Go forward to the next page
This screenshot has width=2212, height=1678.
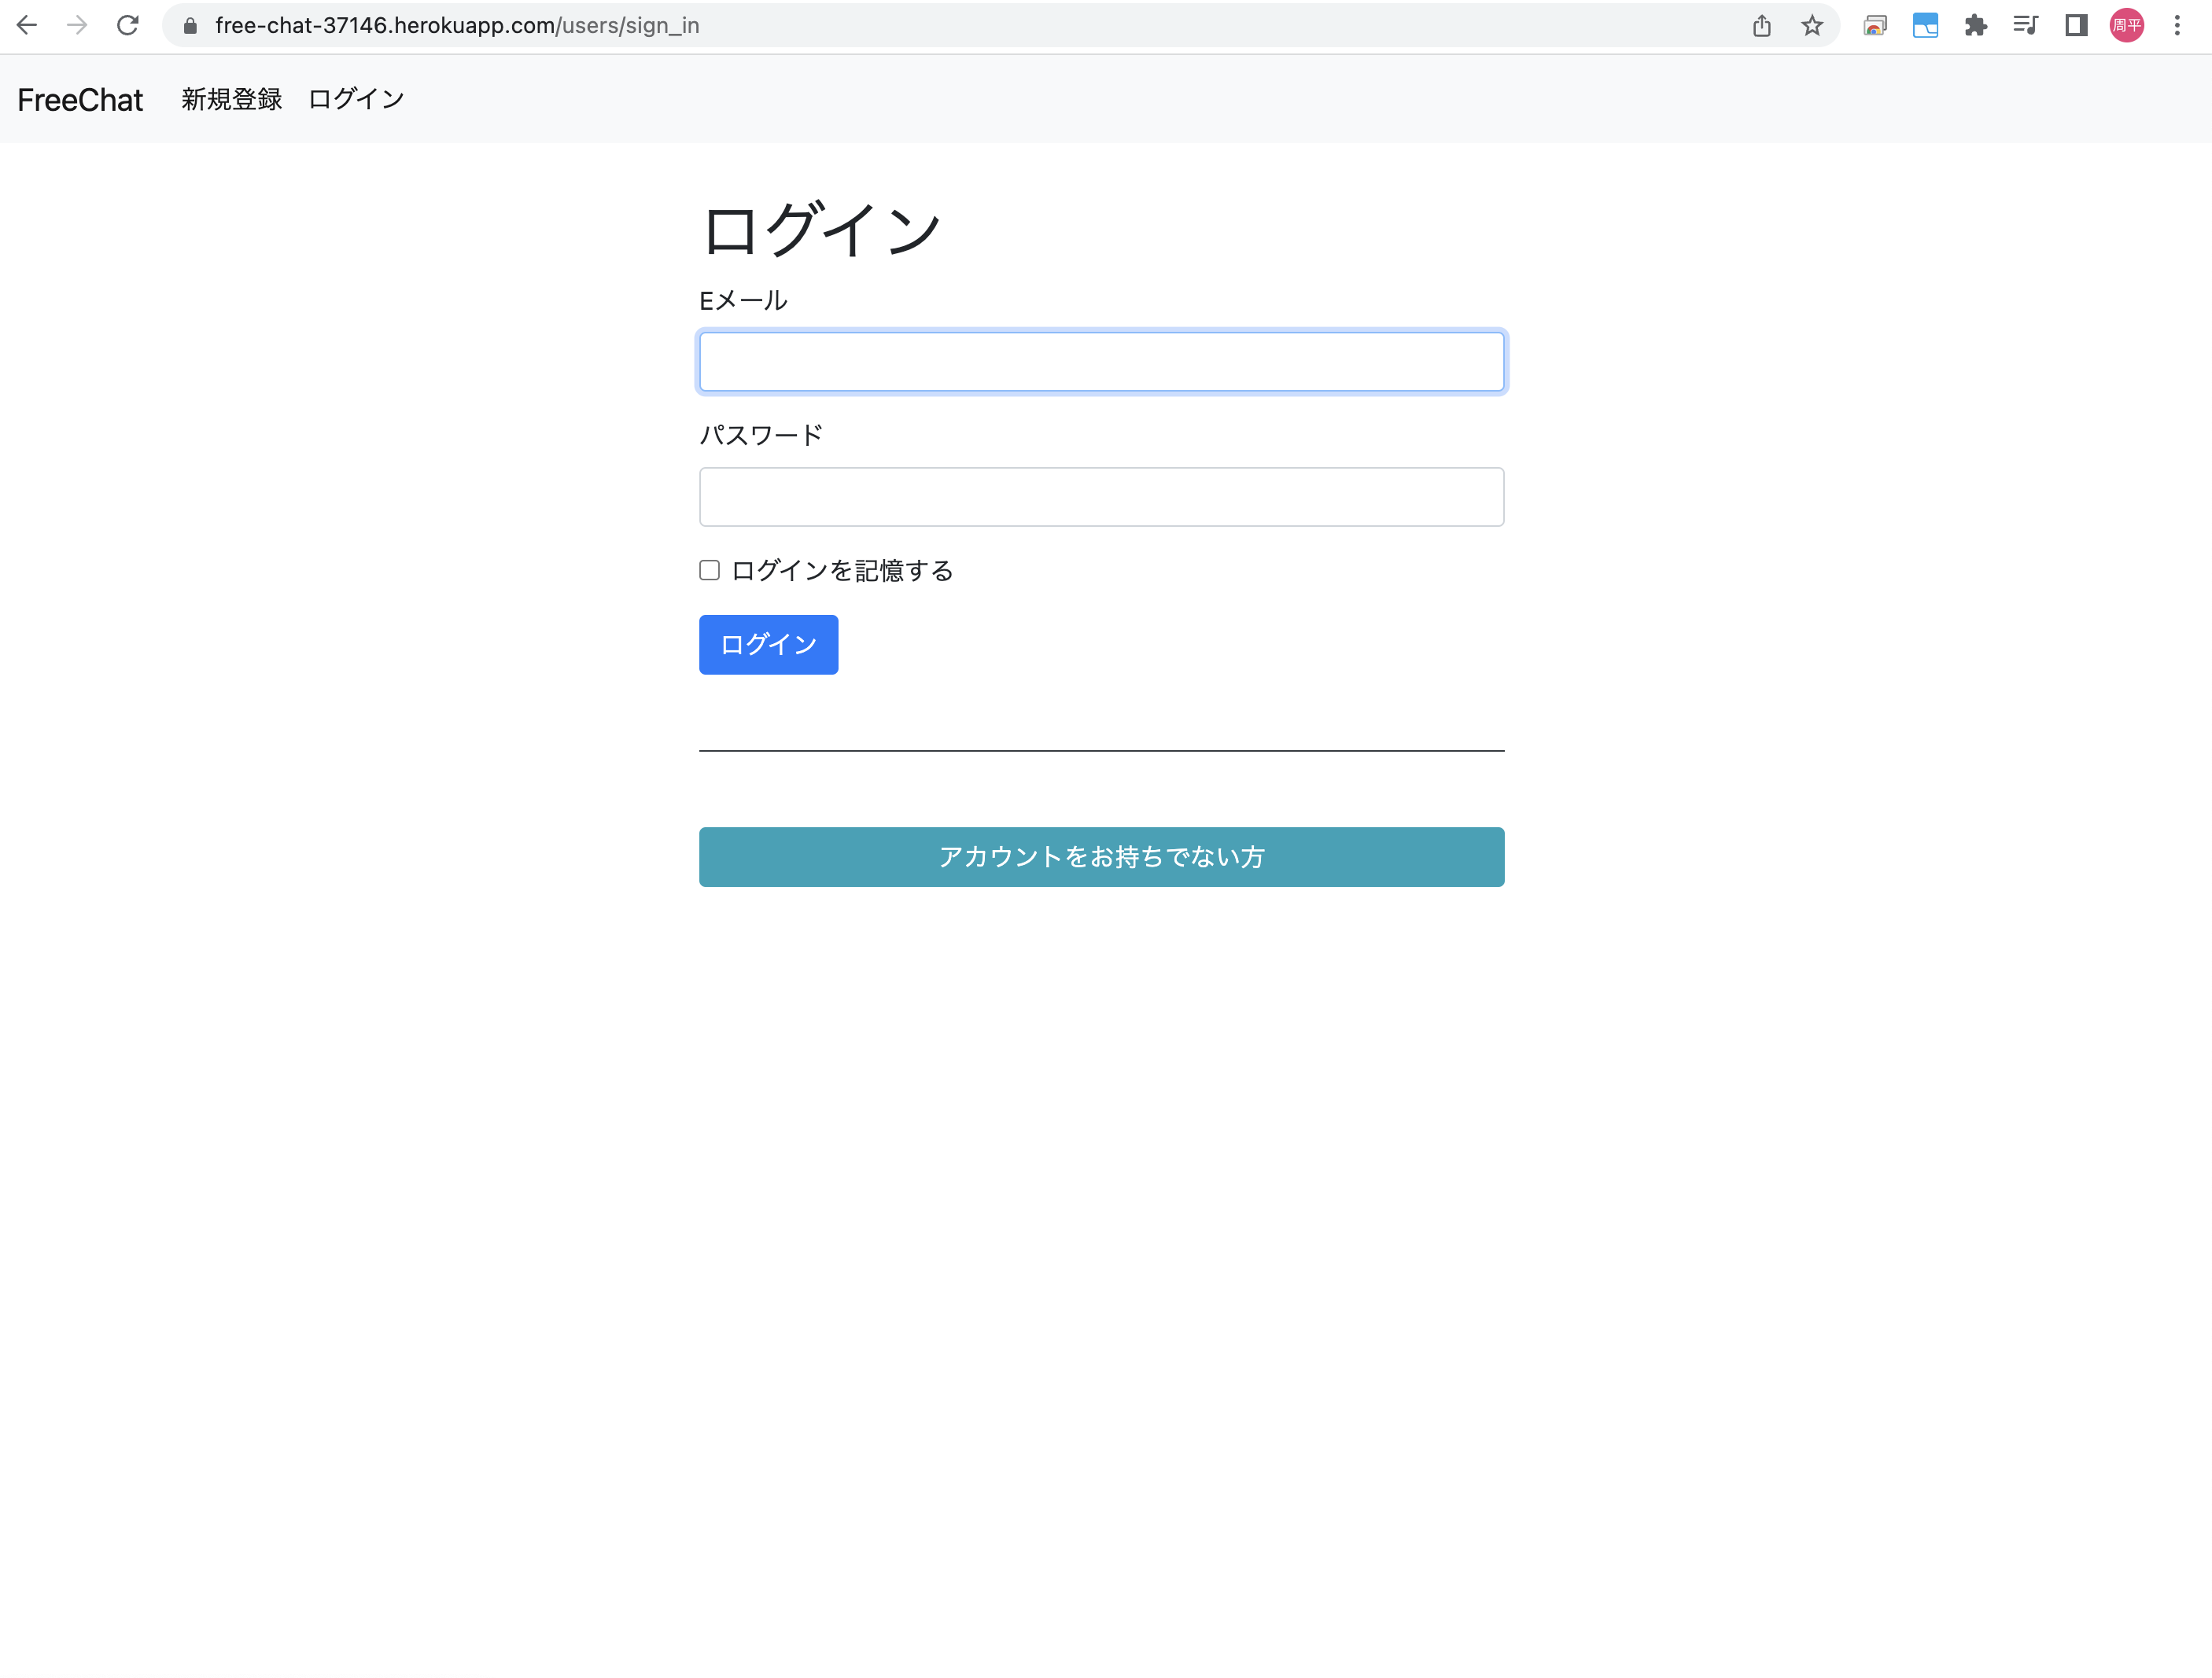click(x=78, y=25)
